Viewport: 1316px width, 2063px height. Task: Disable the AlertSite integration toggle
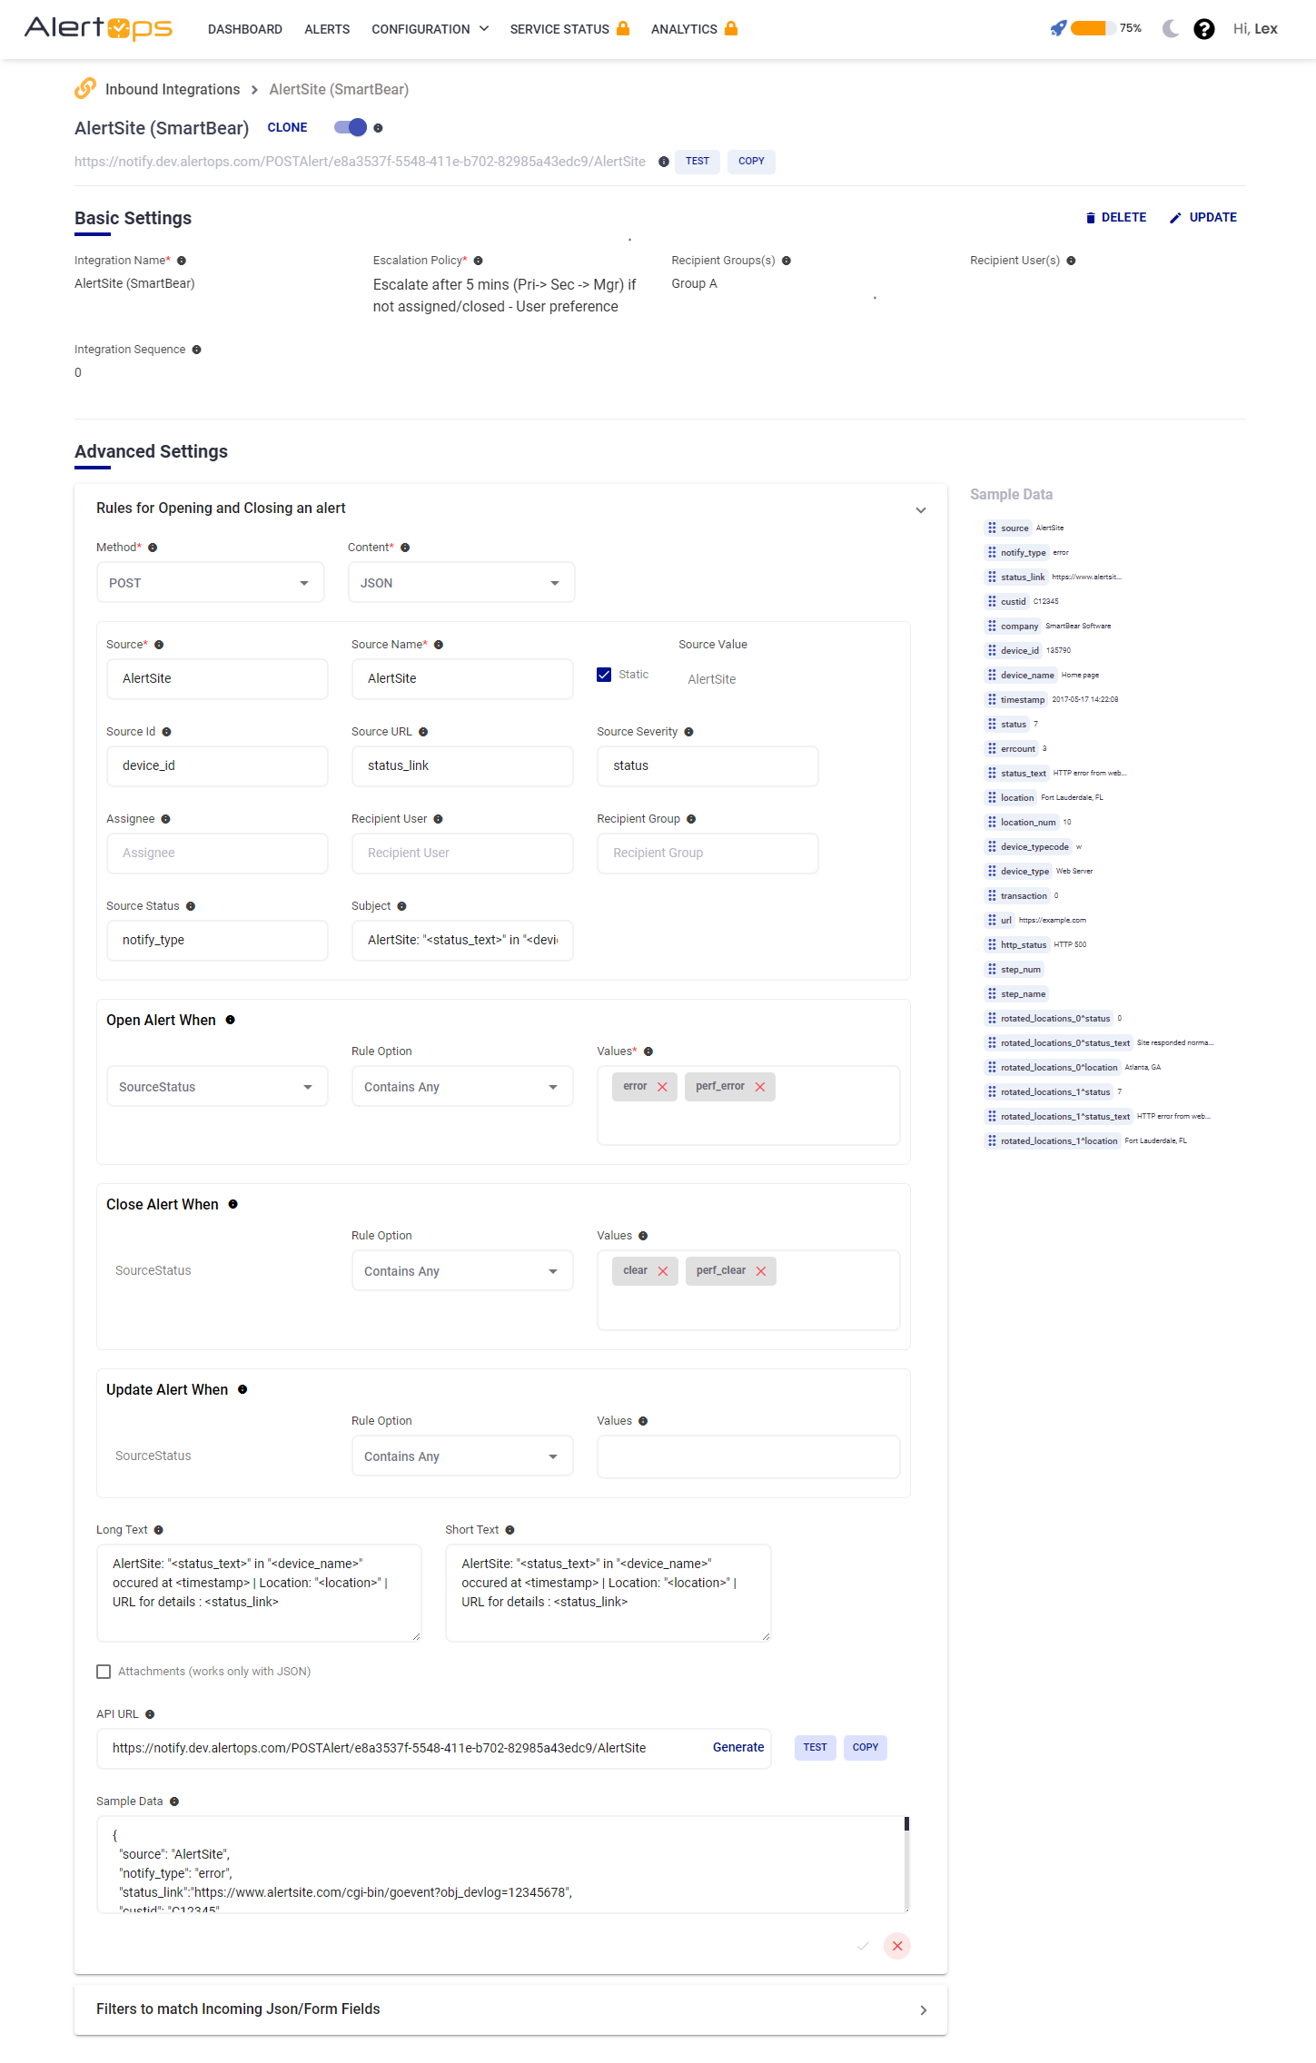(351, 128)
